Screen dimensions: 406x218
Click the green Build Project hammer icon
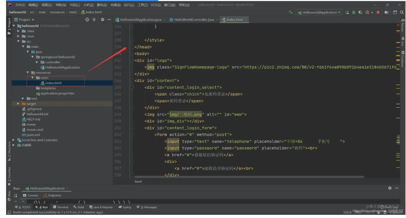pyautogui.click(x=291, y=12)
